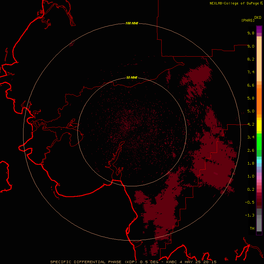Click the 3.4 scale value

pos(251,137)
